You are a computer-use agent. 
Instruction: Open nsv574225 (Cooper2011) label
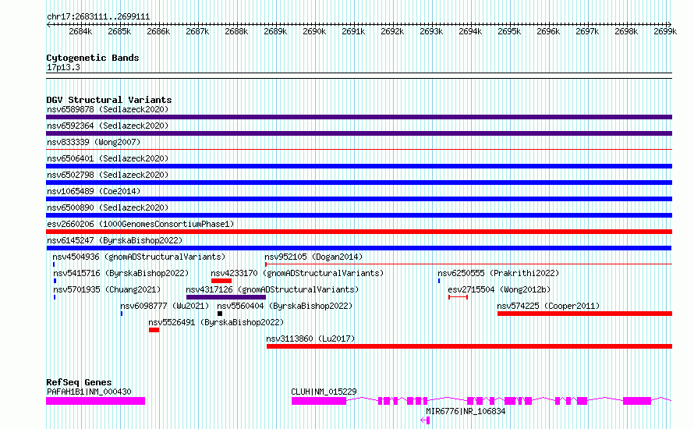[x=548, y=306]
